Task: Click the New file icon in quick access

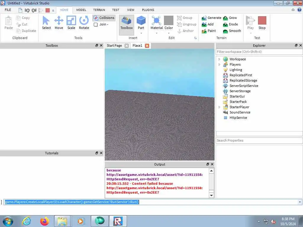Action: tap(20, 10)
